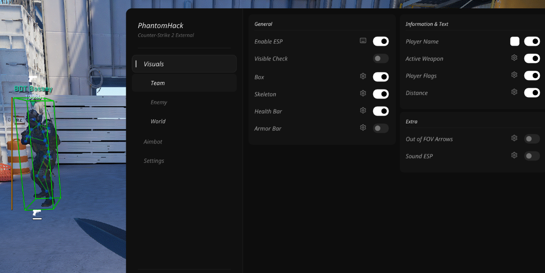Toggle the Box switch
Viewport: 545px width, 273px height.
point(381,77)
